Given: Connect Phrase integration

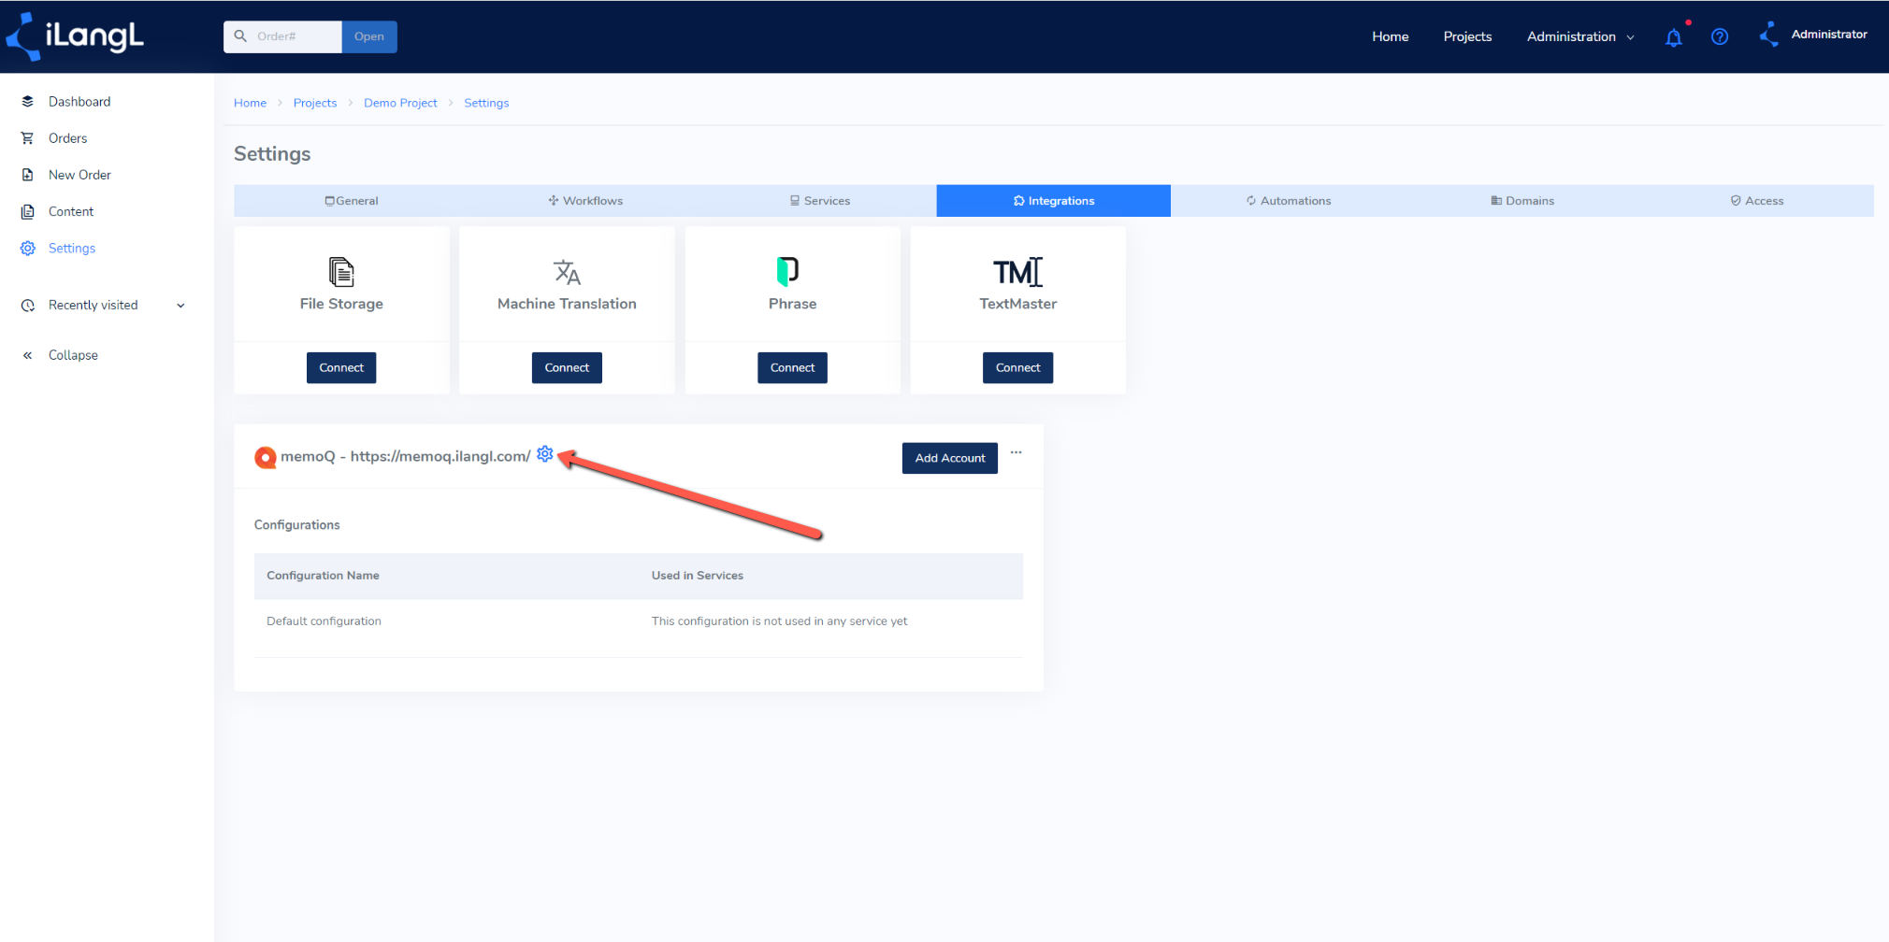Looking at the screenshot, I should pos(792,367).
